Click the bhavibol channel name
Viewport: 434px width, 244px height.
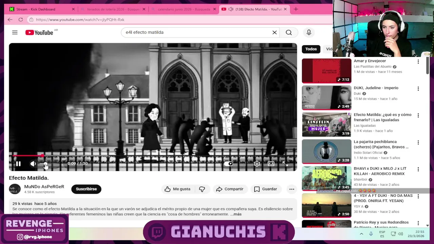(360, 180)
